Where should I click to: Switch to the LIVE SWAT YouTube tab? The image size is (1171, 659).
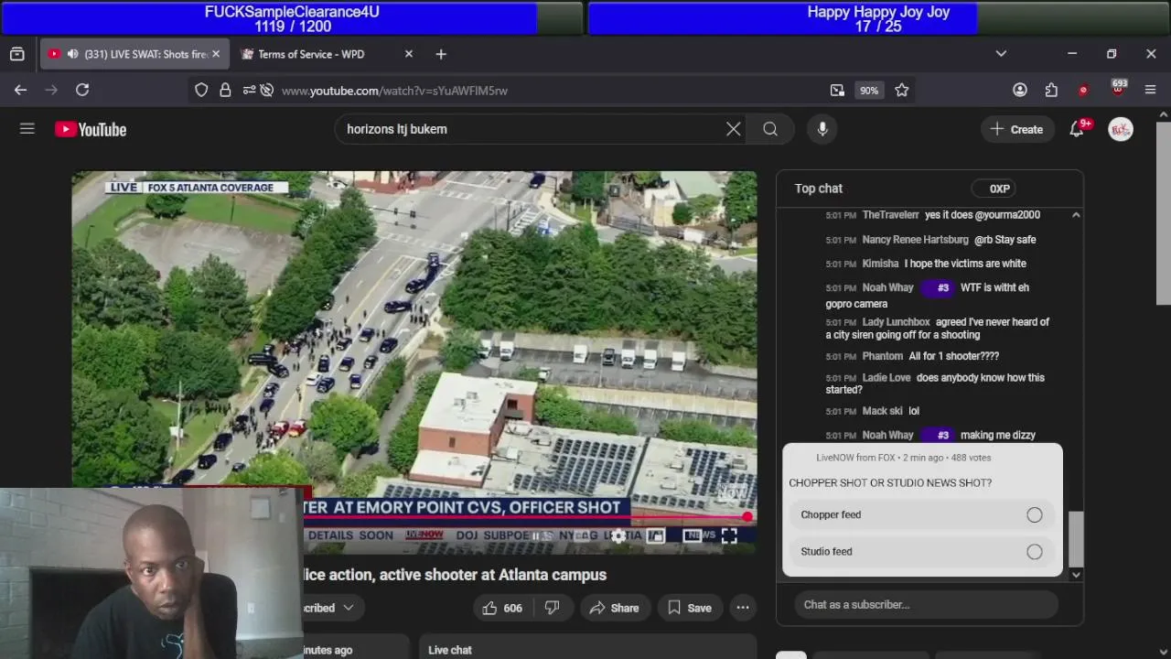[135, 54]
